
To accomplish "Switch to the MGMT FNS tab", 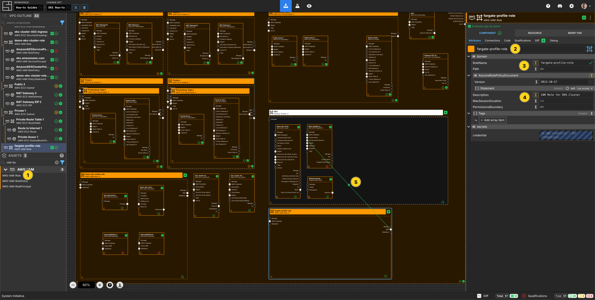I will coord(575,33).
